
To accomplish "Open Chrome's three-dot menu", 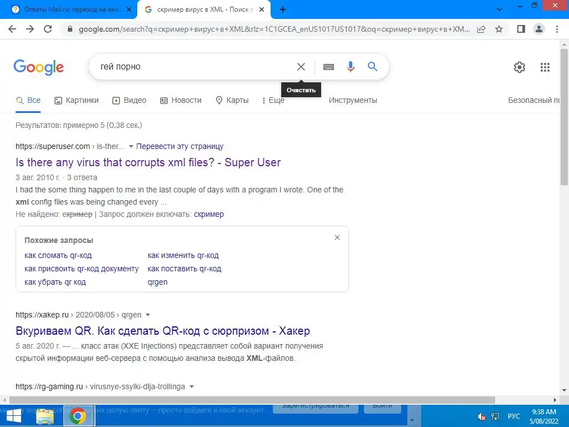I will (x=557, y=29).
